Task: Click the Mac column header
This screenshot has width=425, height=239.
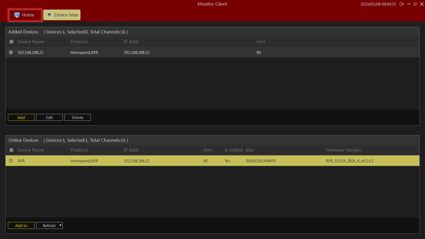Action: pos(250,150)
